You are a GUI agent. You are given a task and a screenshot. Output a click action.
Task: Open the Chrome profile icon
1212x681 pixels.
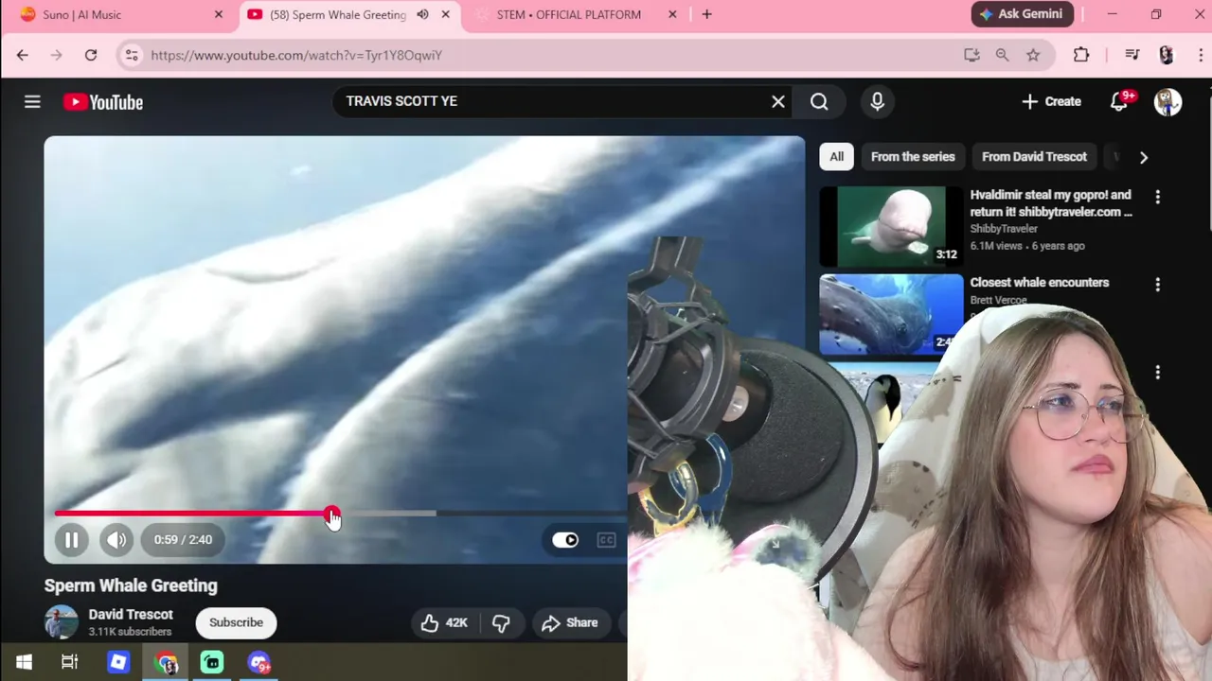click(1167, 55)
